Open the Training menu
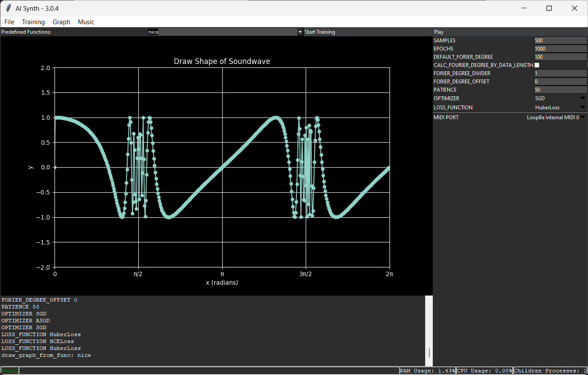Viewport: 588px width, 375px height. pyautogui.click(x=33, y=22)
